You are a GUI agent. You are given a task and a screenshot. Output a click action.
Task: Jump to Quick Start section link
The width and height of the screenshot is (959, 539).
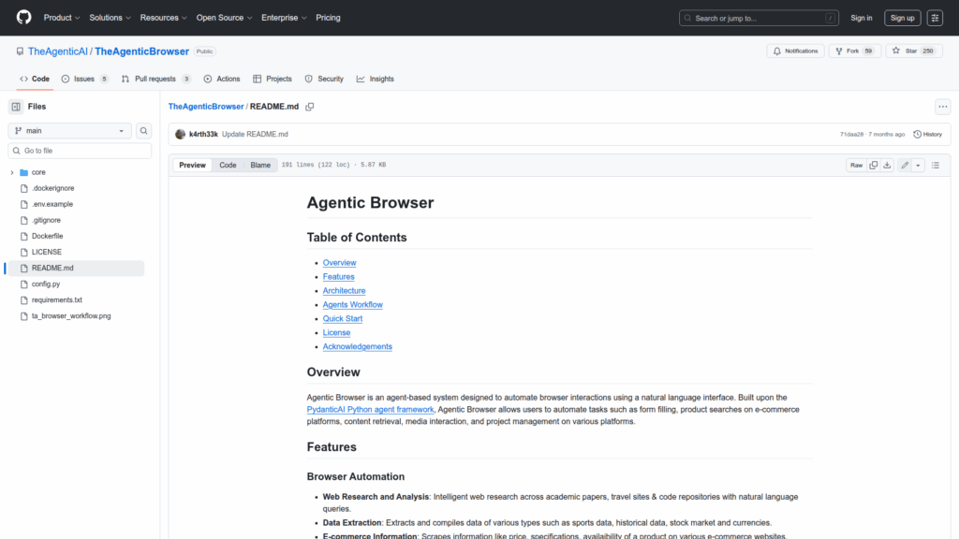coord(343,319)
